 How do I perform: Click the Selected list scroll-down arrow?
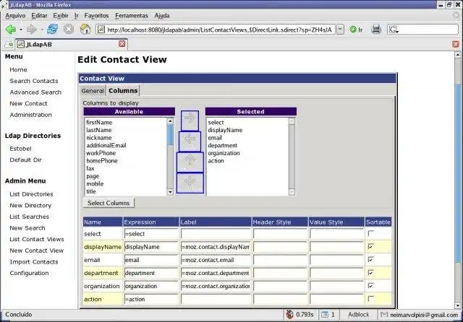point(292,192)
